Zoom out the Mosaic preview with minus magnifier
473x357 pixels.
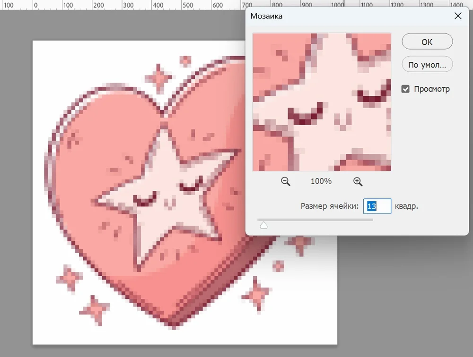click(285, 181)
